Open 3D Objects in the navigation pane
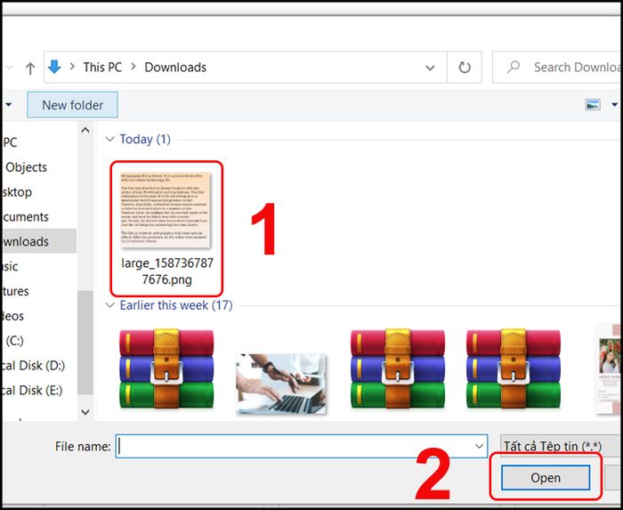Image resolution: width=623 pixels, height=510 pixels. coord(26,167)
